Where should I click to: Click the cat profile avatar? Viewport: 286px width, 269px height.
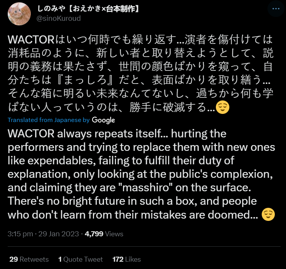(19, 14)
